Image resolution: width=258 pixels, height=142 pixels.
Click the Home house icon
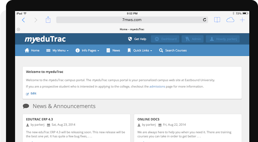[27, 50]
